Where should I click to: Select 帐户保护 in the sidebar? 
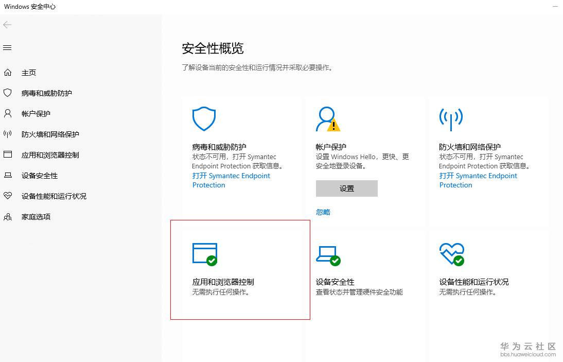click(x=36, y=114)
